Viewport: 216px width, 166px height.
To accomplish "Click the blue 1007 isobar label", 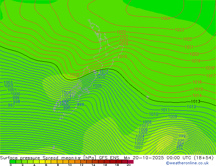I will (x=144, y=126).
